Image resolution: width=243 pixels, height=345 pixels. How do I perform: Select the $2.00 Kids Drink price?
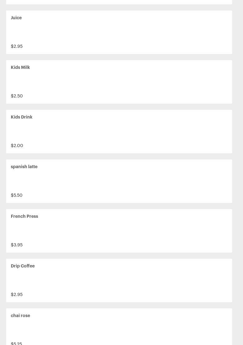[x=17, y=146]
